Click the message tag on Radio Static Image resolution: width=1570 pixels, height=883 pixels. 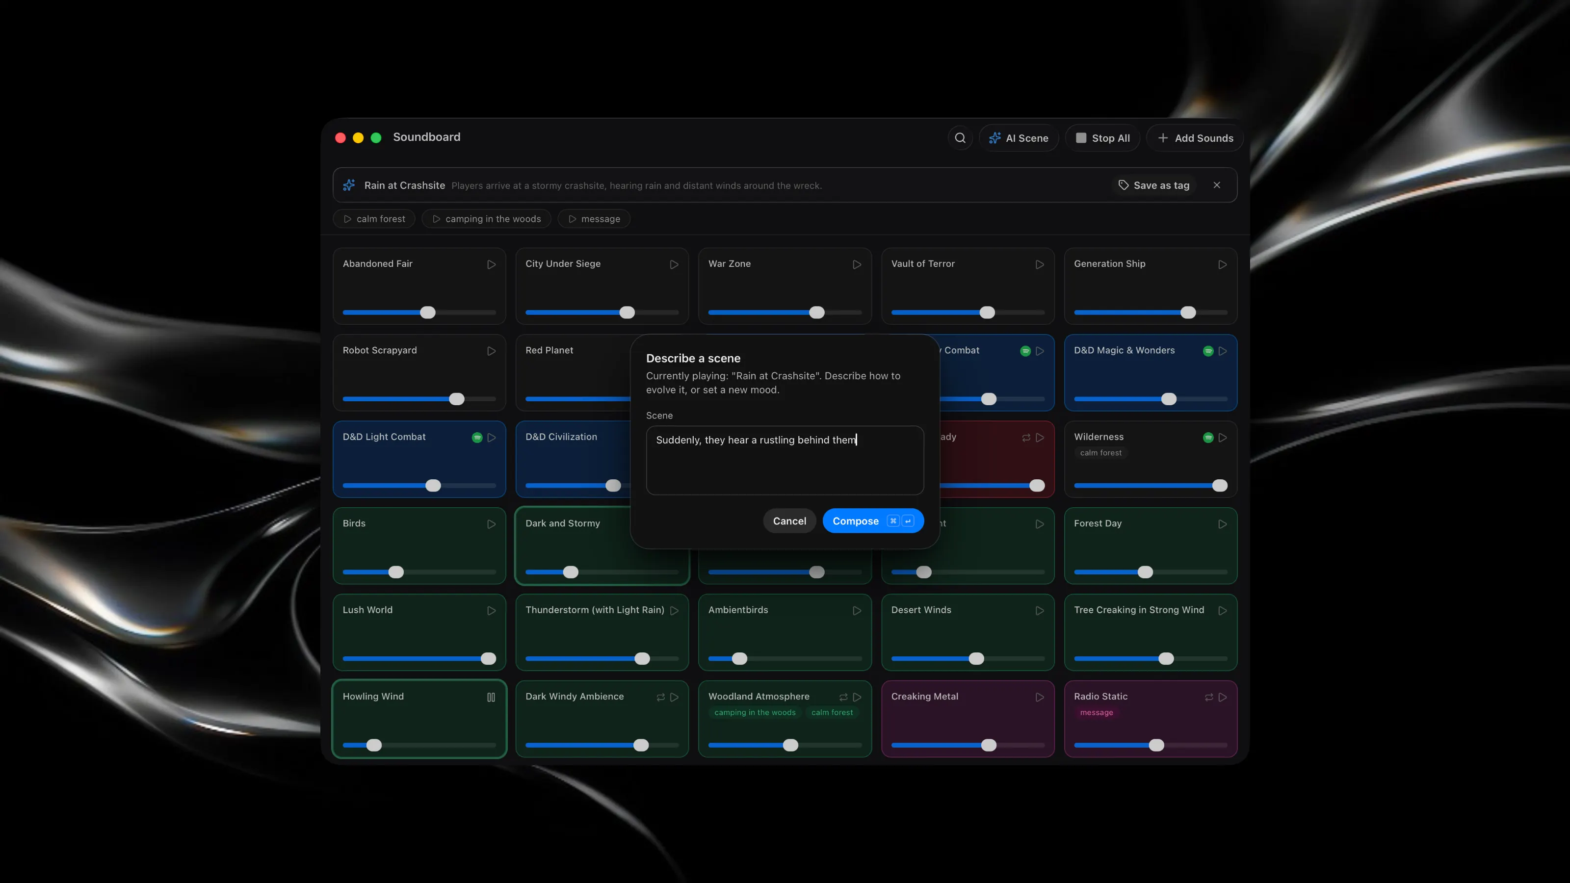(1096, 712)
